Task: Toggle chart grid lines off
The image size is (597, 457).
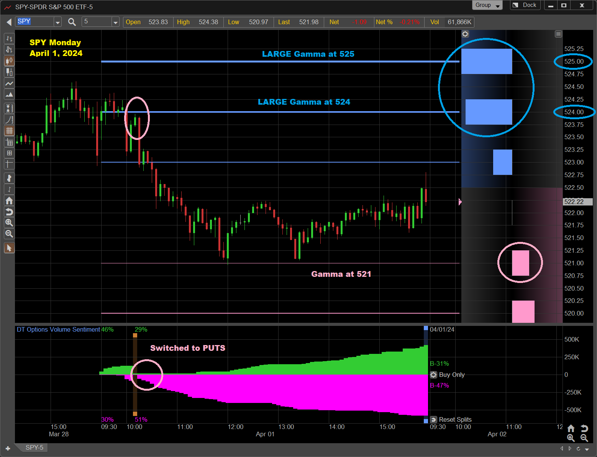Action: (9, 131)
